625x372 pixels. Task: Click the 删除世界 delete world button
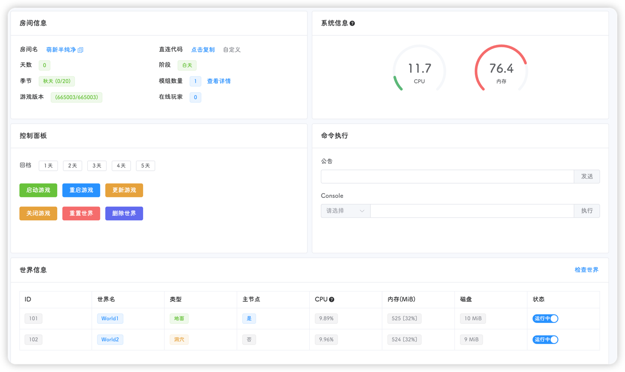coord(124,213)
